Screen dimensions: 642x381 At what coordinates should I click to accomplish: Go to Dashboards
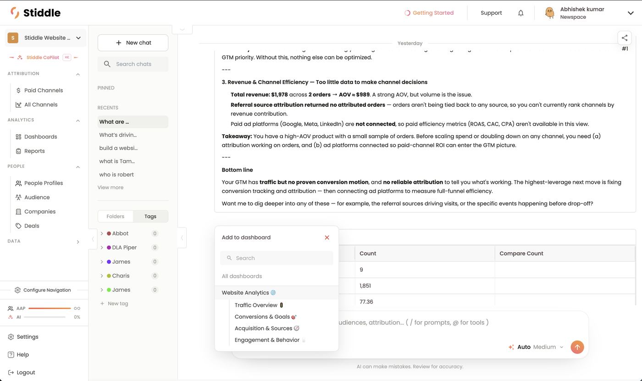tap(40, 137)
